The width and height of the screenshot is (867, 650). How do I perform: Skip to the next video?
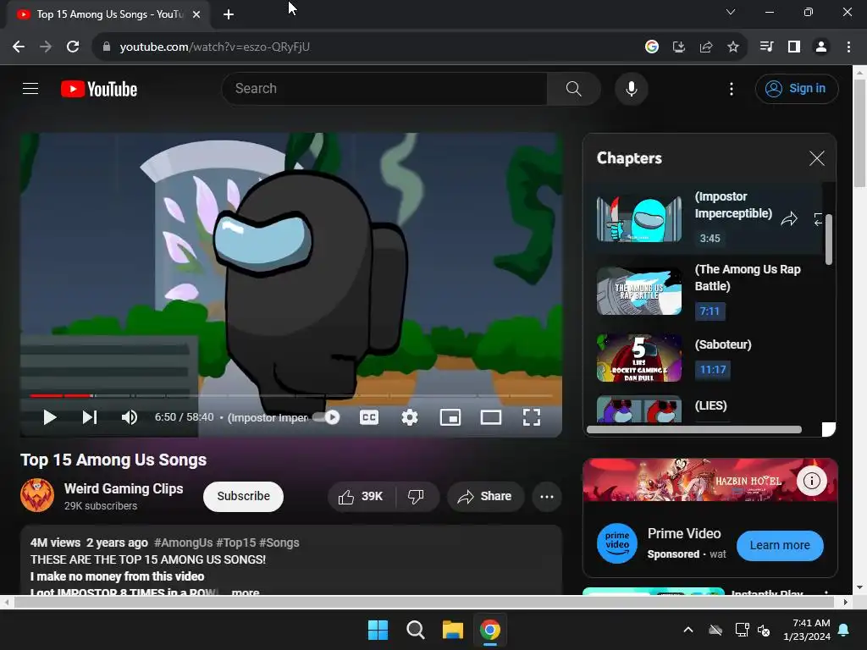coord(90,417)
